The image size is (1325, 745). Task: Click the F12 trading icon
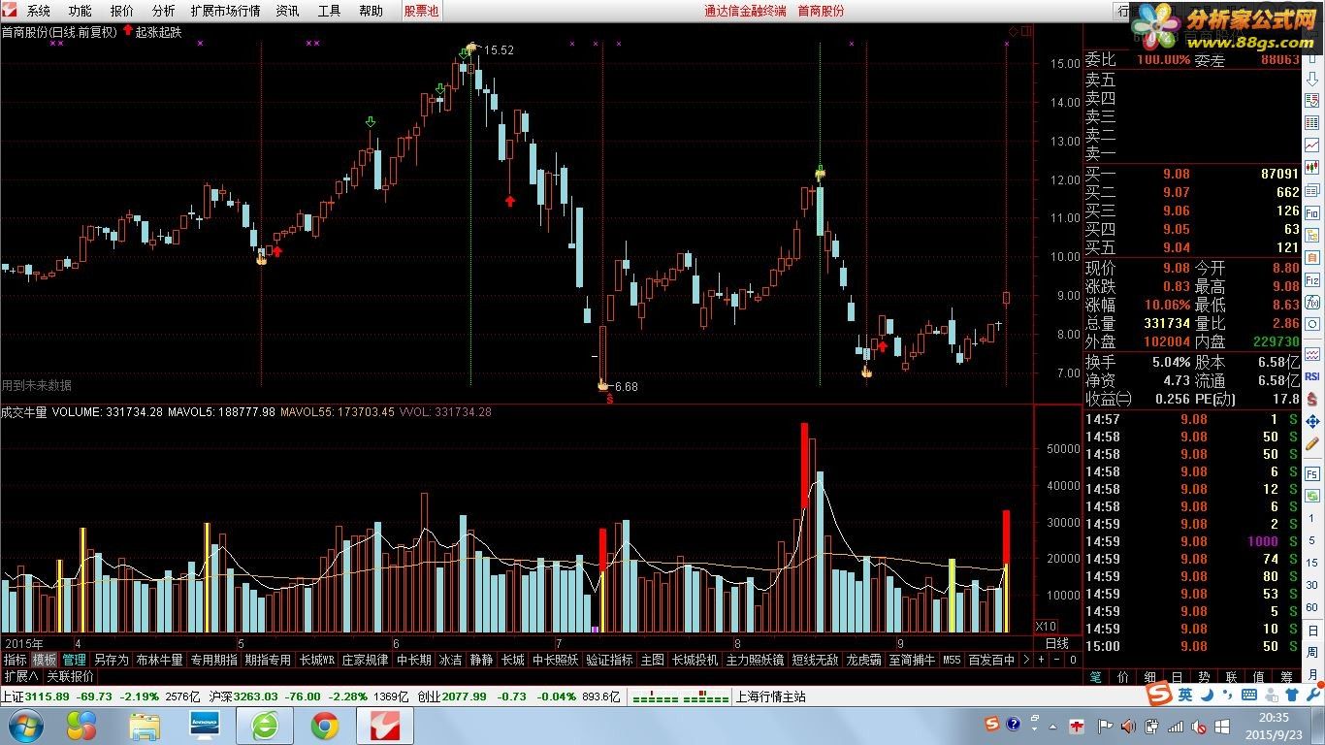pyautogui.click(x=1312, y=279)
